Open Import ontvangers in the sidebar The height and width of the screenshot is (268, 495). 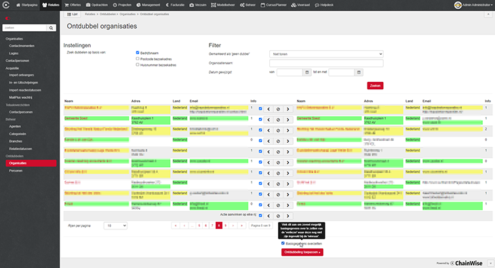click(x=22, y=75)
